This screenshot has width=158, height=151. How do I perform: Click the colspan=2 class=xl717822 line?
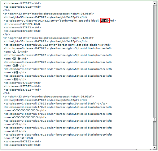pyautogui.click(x=55, y=104)
